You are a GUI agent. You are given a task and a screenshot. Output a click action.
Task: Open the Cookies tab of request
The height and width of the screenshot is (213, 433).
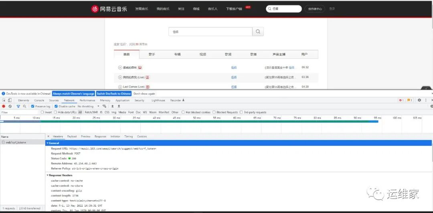(142, 136)
